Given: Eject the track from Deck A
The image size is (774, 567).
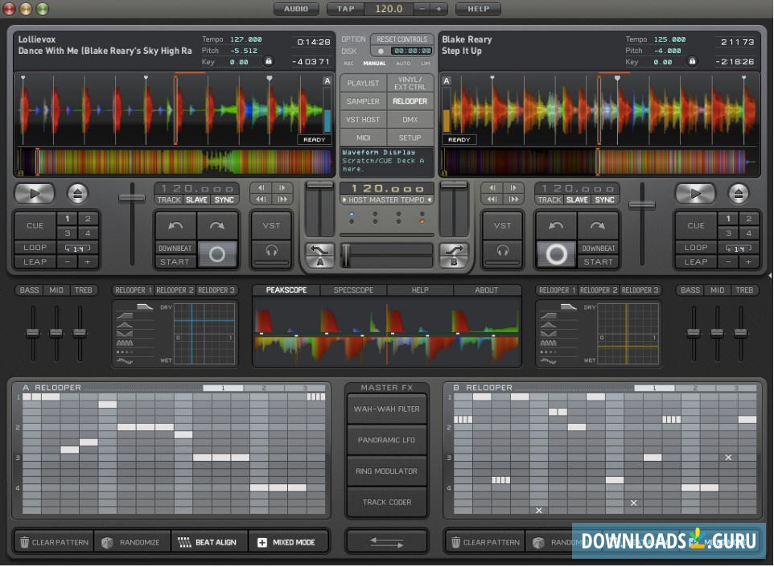Looking at the screenshot, I should 79,193.
